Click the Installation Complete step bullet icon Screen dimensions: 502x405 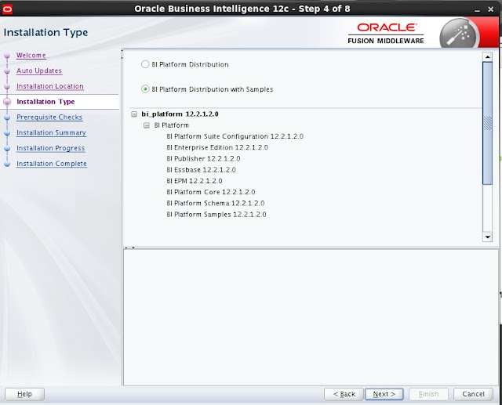pos(7,164)
